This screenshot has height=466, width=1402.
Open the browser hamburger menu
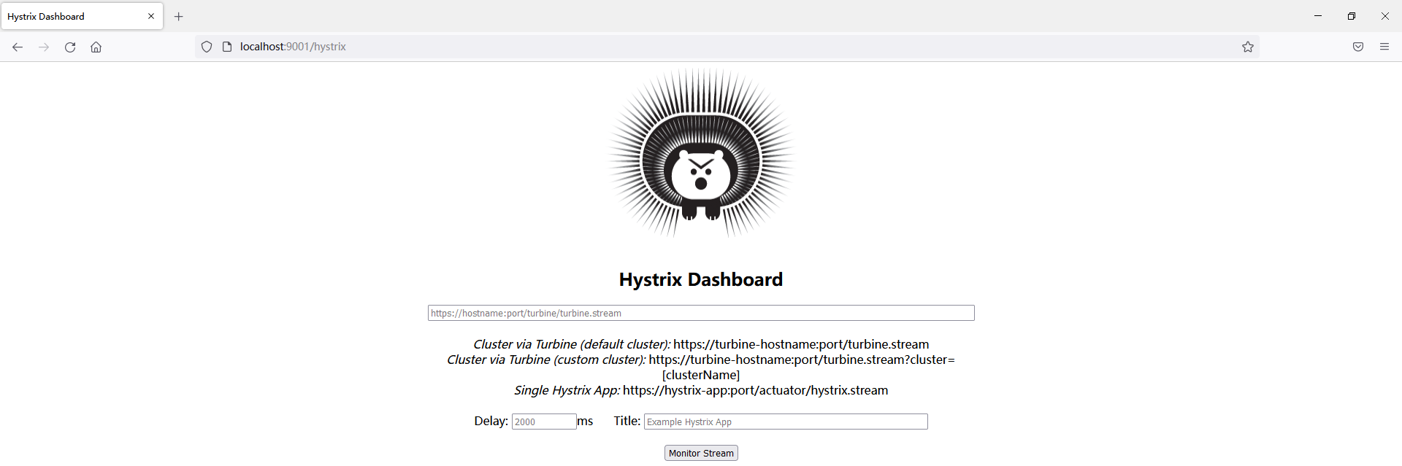click(1384, 47)
